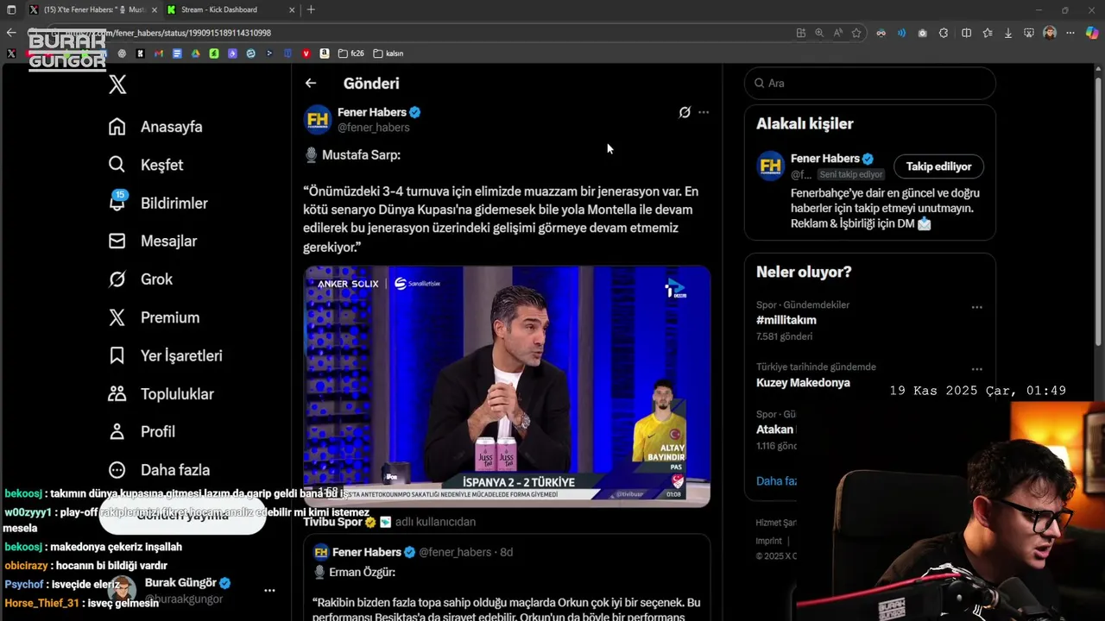Open the Extensions puzzle icon
Image resolution: width=1105 pixels, height=621 pixels.
(x=944, y=33)
